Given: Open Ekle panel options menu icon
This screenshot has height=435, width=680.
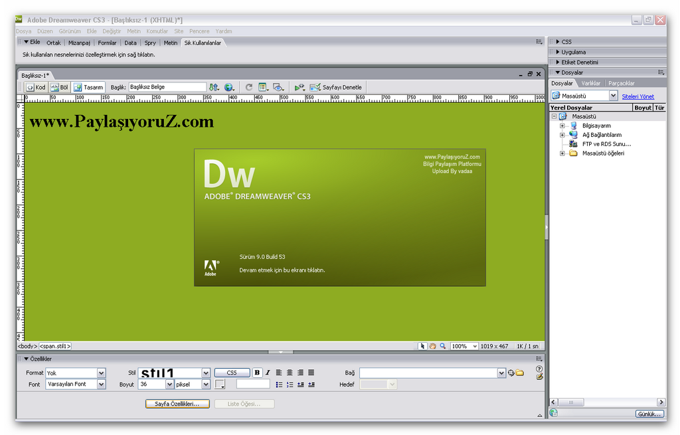Looking at the screenshot, I should pyautogui.click(x=539, y=42).
